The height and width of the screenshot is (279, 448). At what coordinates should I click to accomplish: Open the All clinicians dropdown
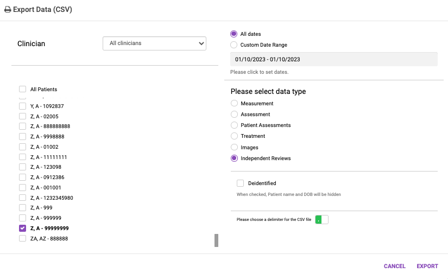tap(154, 43)
